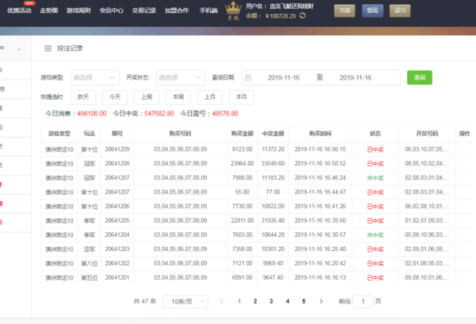Select the 本周 quick filter

[178, 97]
